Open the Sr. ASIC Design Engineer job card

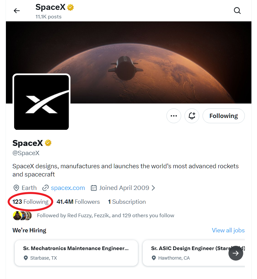click(187, 253)
